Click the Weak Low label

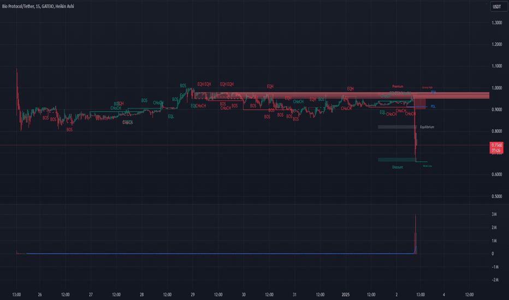[428, 166]
